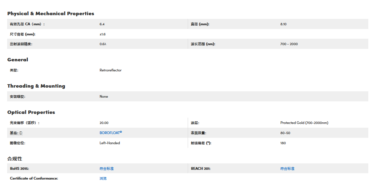
Task: Click the 表面质量 label
Action: click(198, 133)
